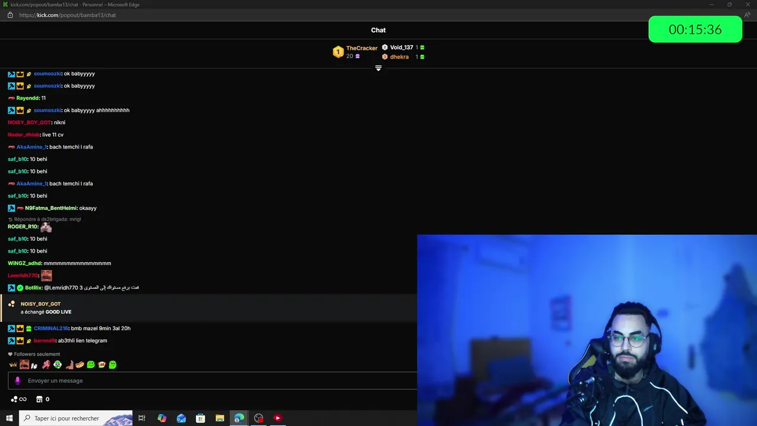Insert the last green blob emote
The width and height of the screenshot is (757, 426).
[x=113, y=365]
